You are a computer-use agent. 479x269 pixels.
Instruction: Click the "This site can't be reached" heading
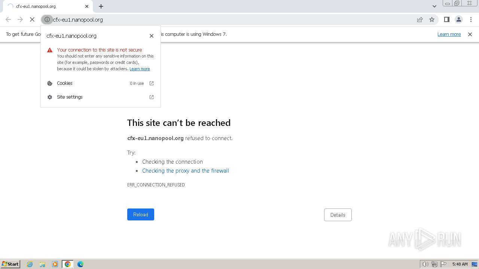179,123
